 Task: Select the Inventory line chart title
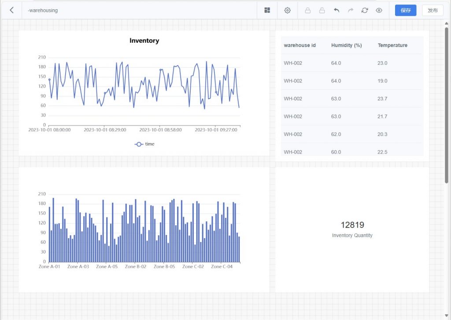pos(144,40)
